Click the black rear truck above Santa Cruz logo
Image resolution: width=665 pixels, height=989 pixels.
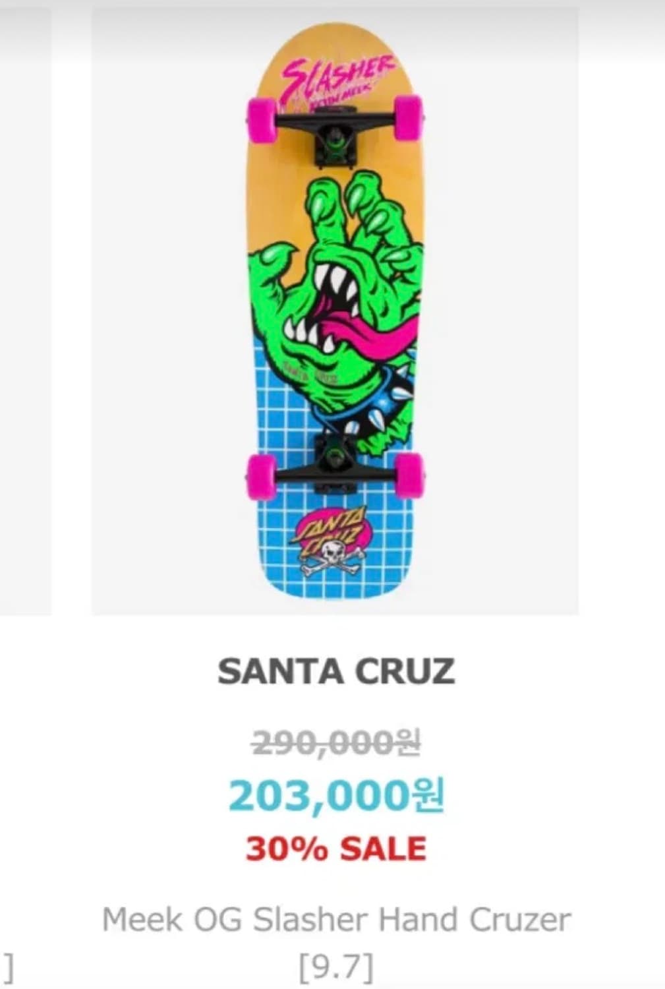pyautogui.click(x=336, y=465)
